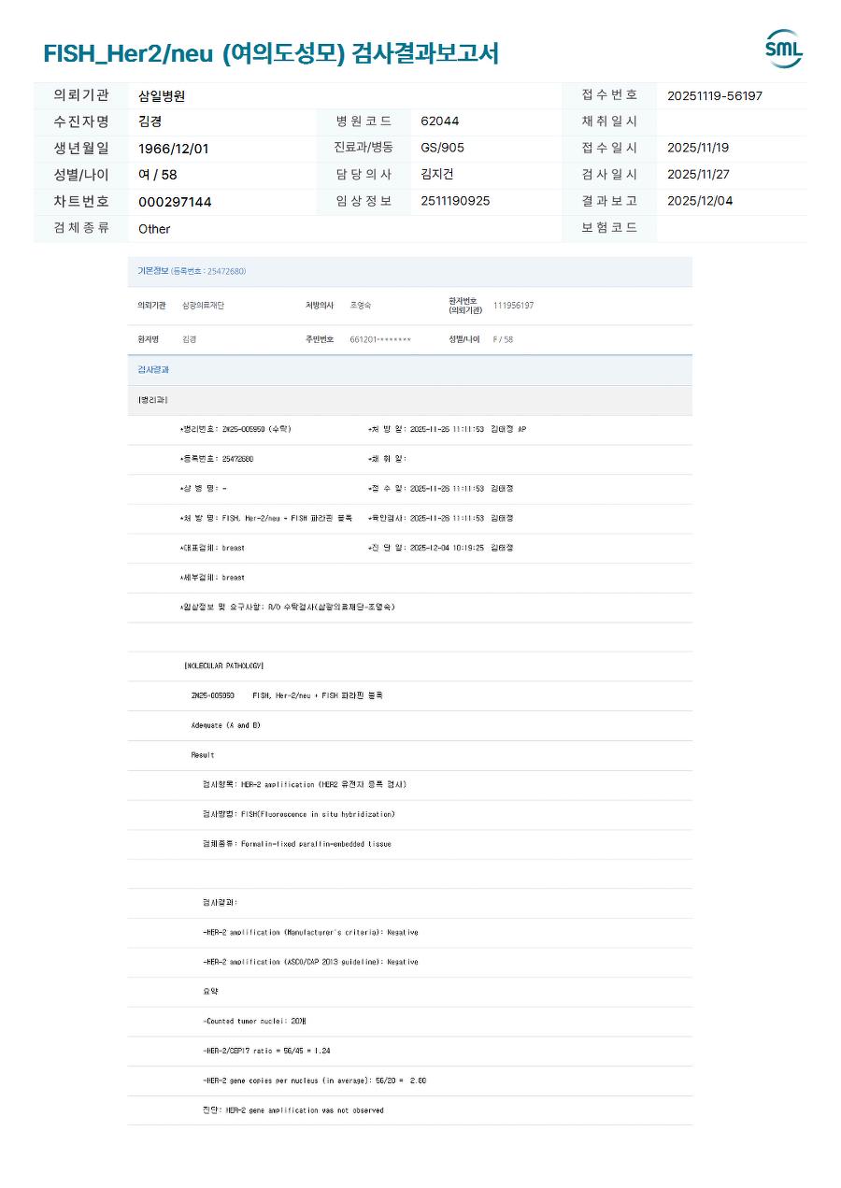
Task: Click the diagnosis date '2025-12-04 10:19:25'
Action: click(447, 548)
